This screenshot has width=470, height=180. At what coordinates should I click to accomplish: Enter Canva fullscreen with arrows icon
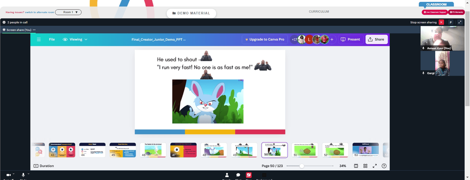point(375,166)
